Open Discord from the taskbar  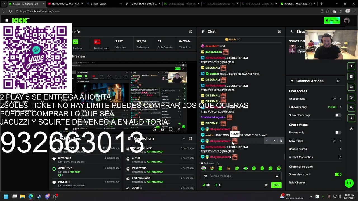click(47, 197)
